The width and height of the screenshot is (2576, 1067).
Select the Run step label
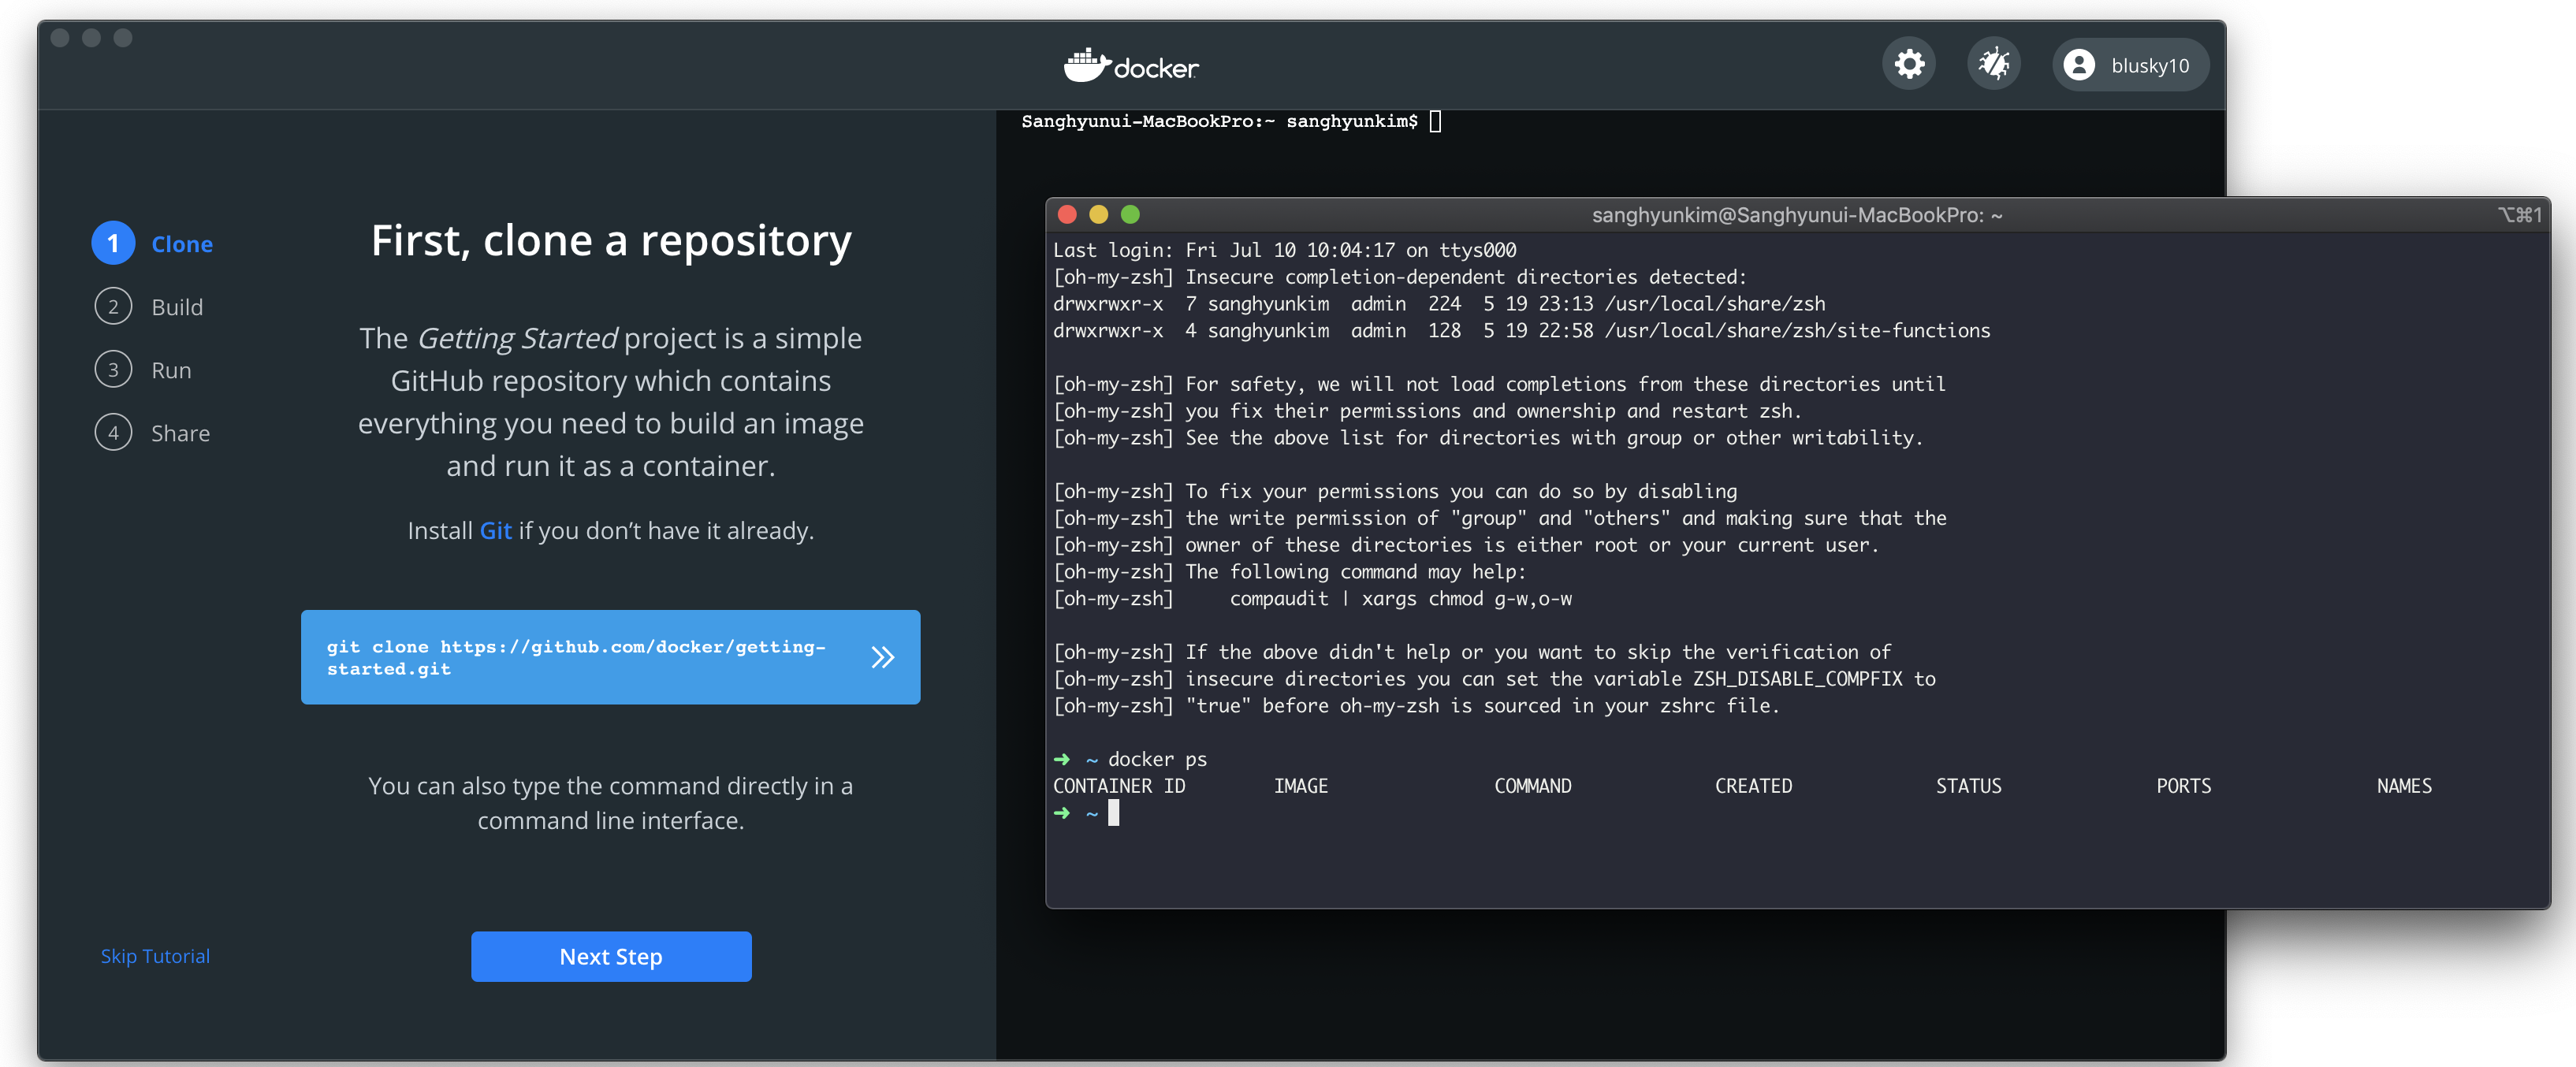[x=171, y=370]
